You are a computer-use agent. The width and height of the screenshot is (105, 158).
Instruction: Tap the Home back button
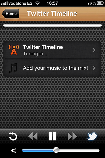[x=11, y=14]
